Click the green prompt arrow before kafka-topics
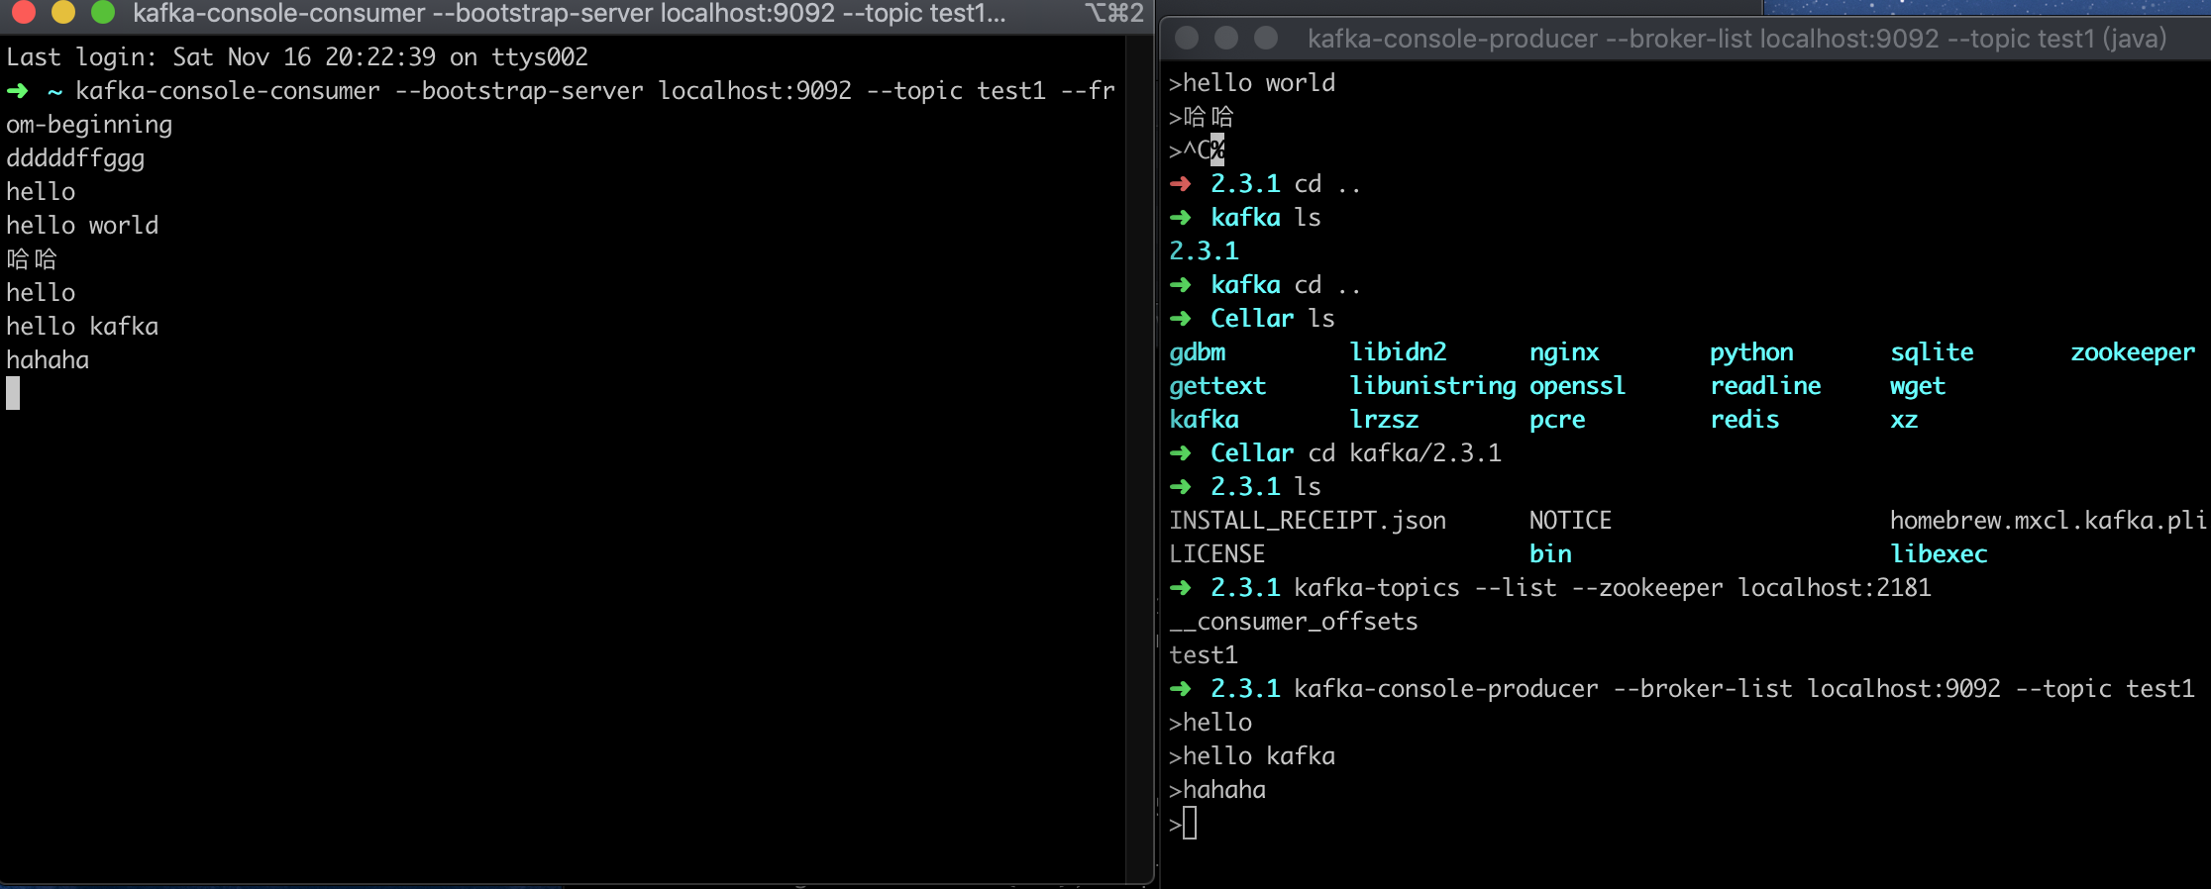Image resolution: width=2211 pixels, height=889 pixels. (x=1180, y=588)
